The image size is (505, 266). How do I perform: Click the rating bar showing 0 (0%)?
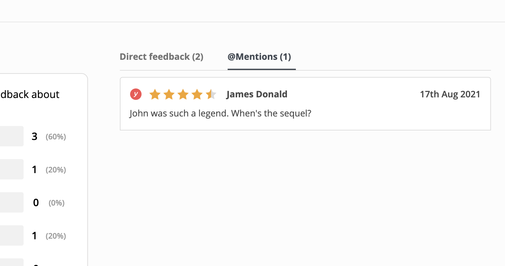click(x=12, y=202)
